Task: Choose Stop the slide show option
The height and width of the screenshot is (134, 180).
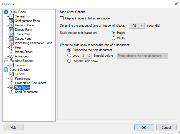Action: 69,61
